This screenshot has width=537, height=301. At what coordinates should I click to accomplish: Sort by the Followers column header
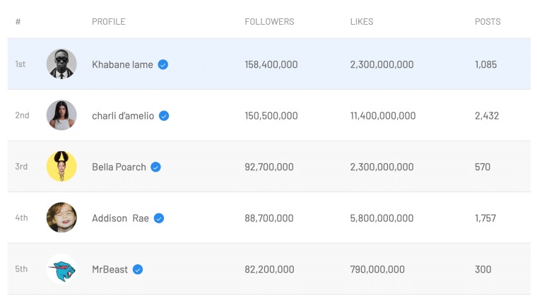(269, 22)
